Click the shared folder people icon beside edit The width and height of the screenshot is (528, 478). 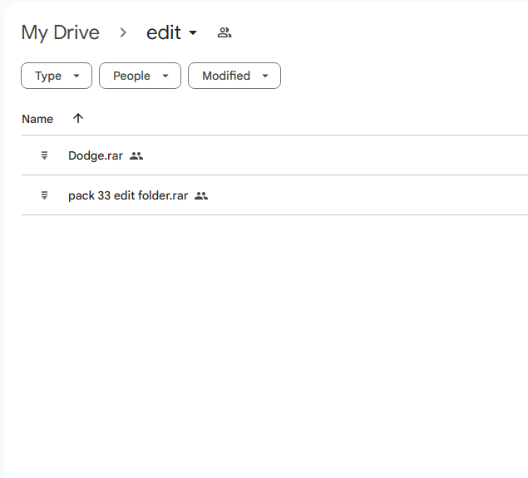[x=225, y=32]
